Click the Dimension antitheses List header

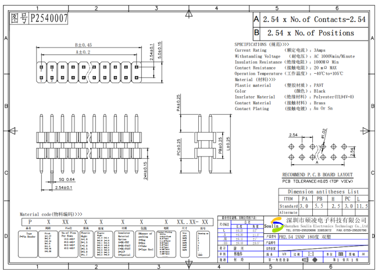(x=323, y=191)
